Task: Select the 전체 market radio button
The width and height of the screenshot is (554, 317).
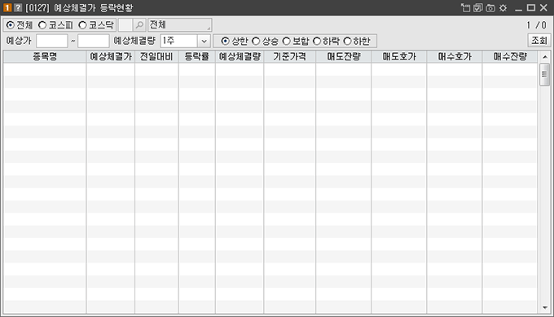Action: (11, 25)
